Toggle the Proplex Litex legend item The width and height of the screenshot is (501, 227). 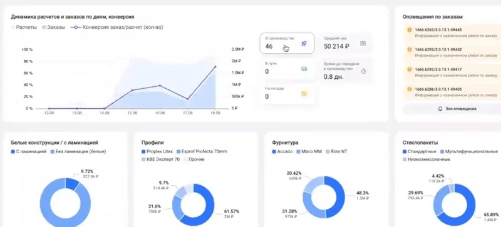pyautogui.click(x=157, y=151)
